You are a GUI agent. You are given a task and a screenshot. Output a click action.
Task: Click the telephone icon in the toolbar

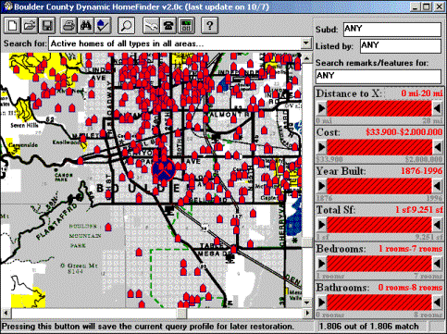[168, 25]
